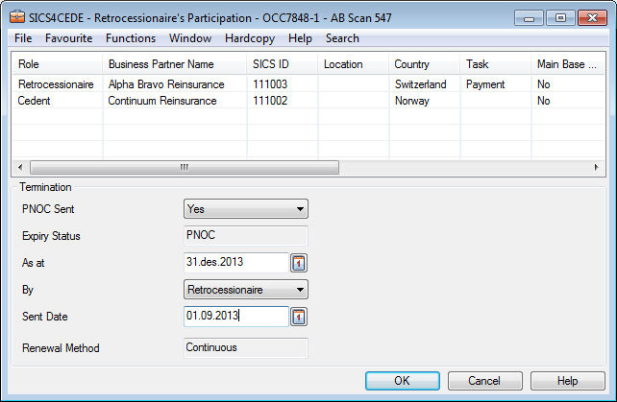Open the Search menu
The width and height of the screenshot is (617, 402).
(342, 38)
